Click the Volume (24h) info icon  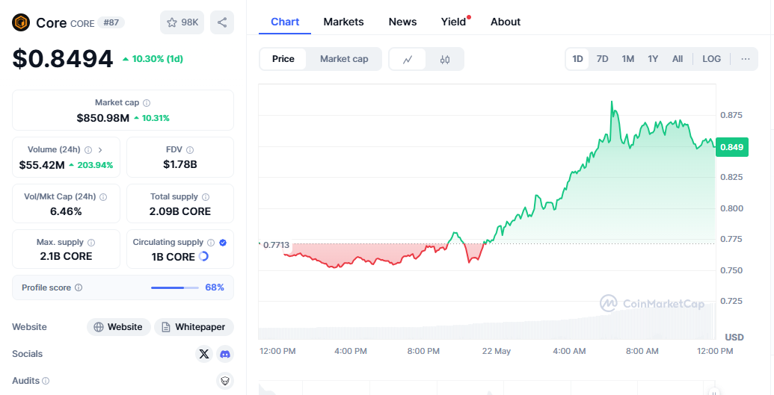(87, 150)
